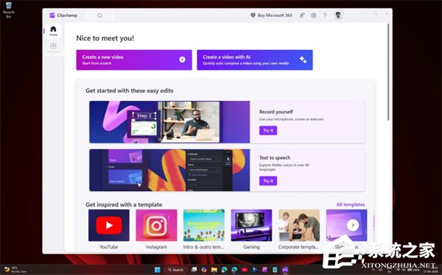This screenshot has height=275, width=442.
Task: Select the YouTube template thumbnail
Action: 109,225
